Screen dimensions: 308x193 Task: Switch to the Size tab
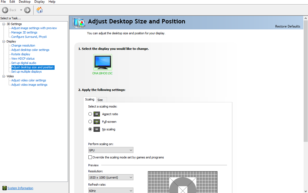[100, 100]
